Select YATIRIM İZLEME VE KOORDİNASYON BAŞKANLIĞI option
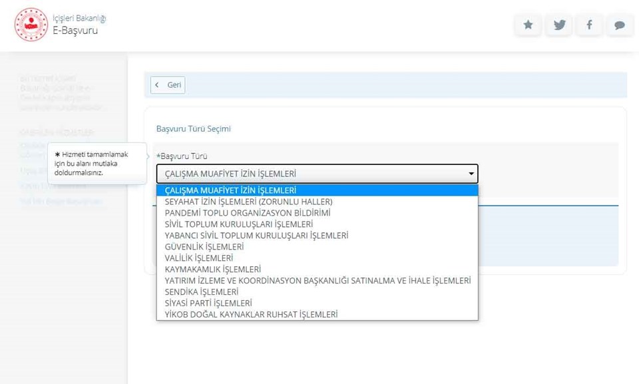639x384 pixels. pyautogui.click(x=317, y=281)
